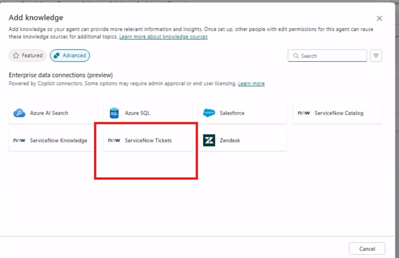Pick the ServiceNow Catalog connection

338,113
